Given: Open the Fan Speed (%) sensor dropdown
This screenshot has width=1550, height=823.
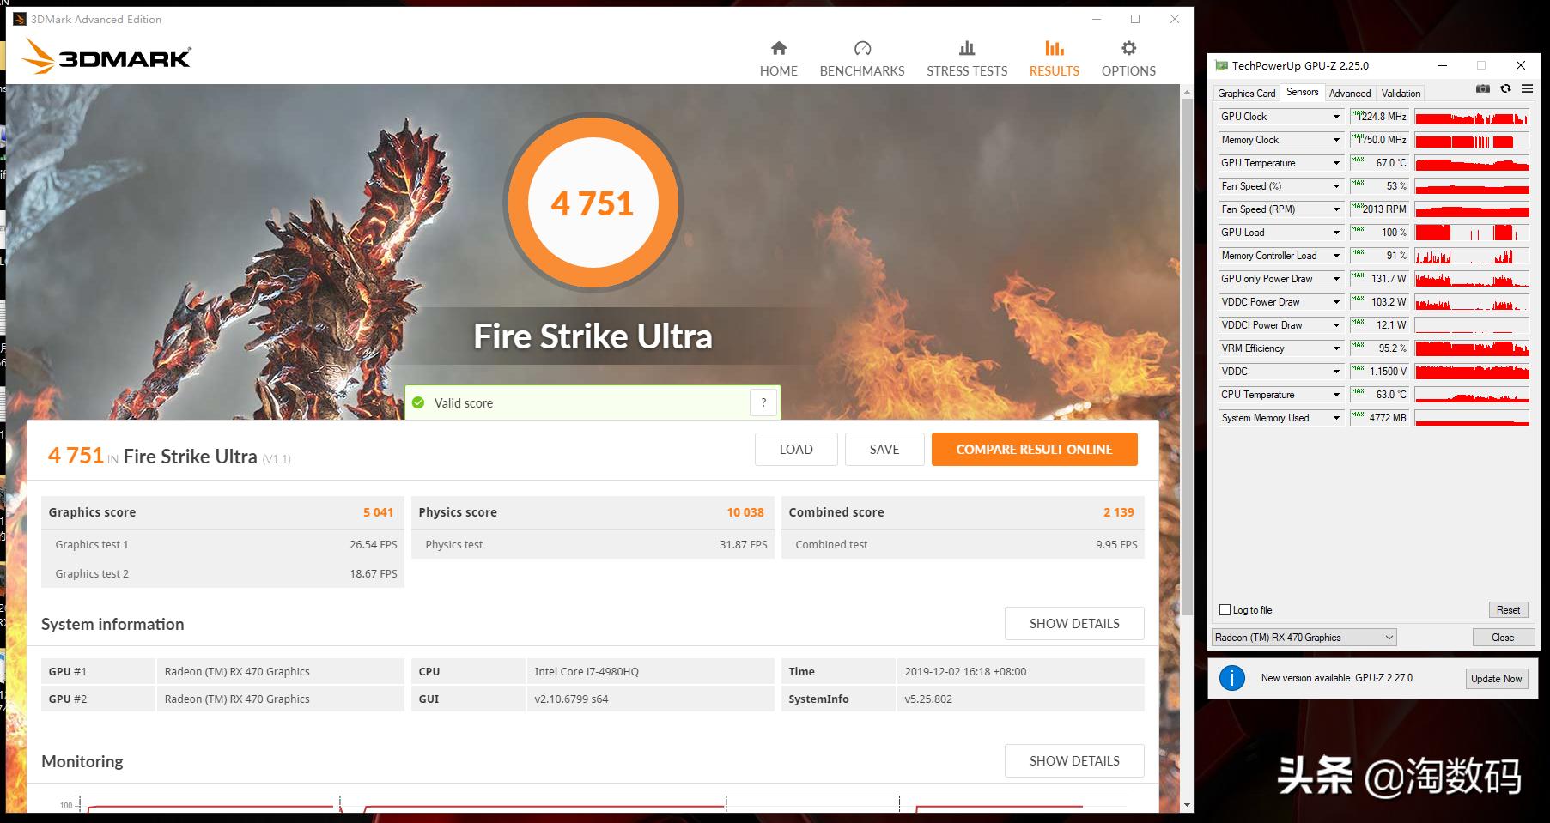Looking at the screenshot, I should pos(1336,186).
